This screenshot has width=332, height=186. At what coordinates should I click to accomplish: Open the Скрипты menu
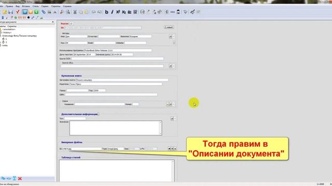[56, 6]
